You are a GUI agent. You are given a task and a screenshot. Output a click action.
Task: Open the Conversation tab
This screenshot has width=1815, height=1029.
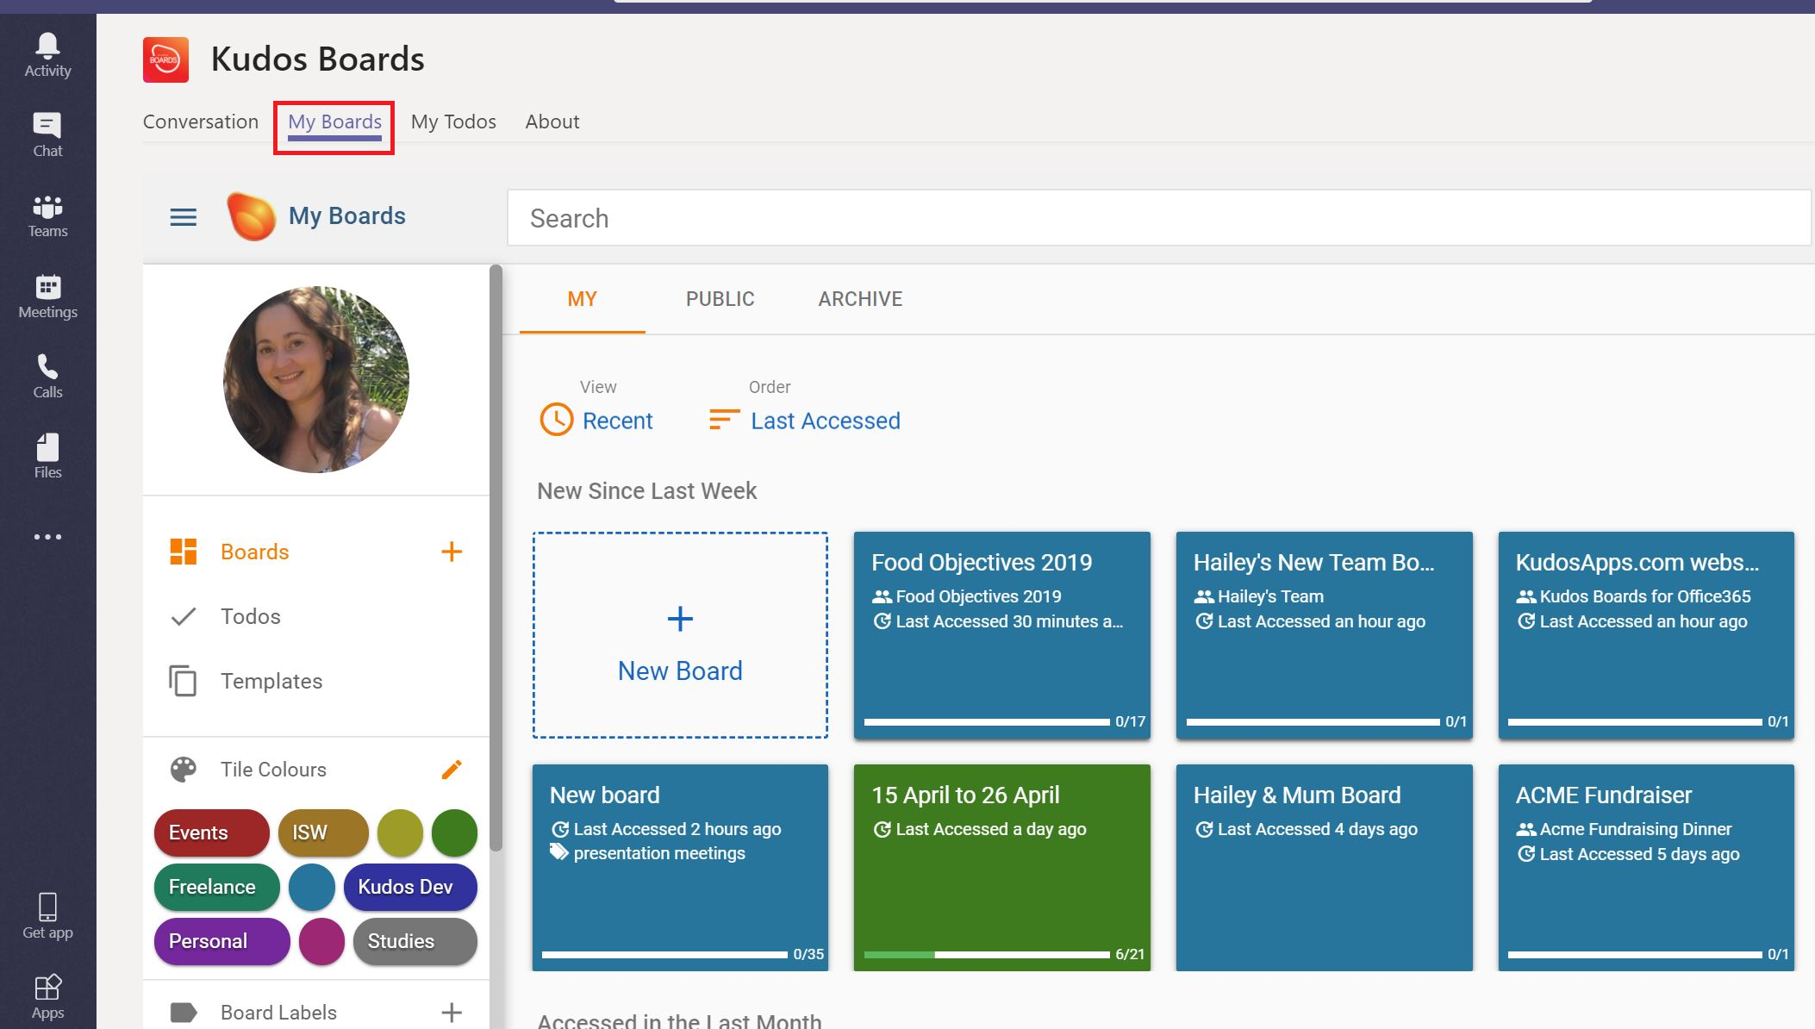coord(201,122)
